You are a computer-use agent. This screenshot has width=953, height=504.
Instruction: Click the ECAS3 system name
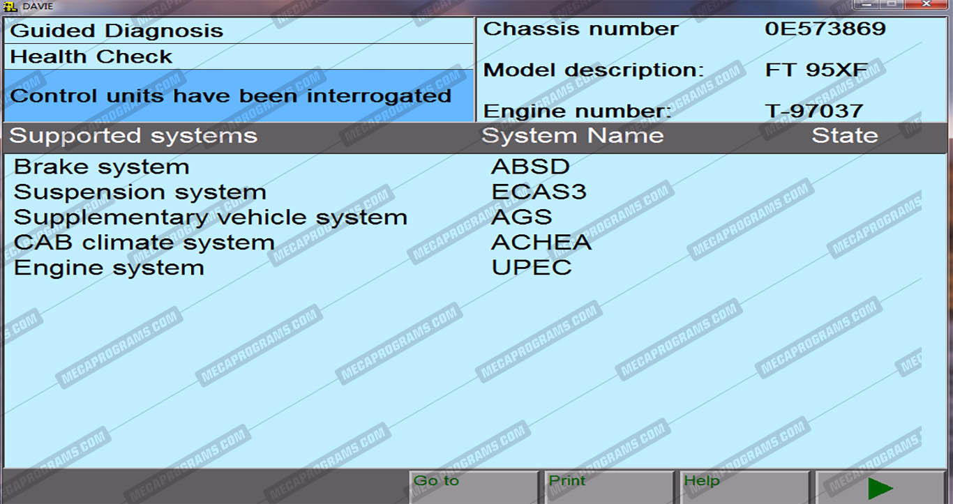(539, 192)
